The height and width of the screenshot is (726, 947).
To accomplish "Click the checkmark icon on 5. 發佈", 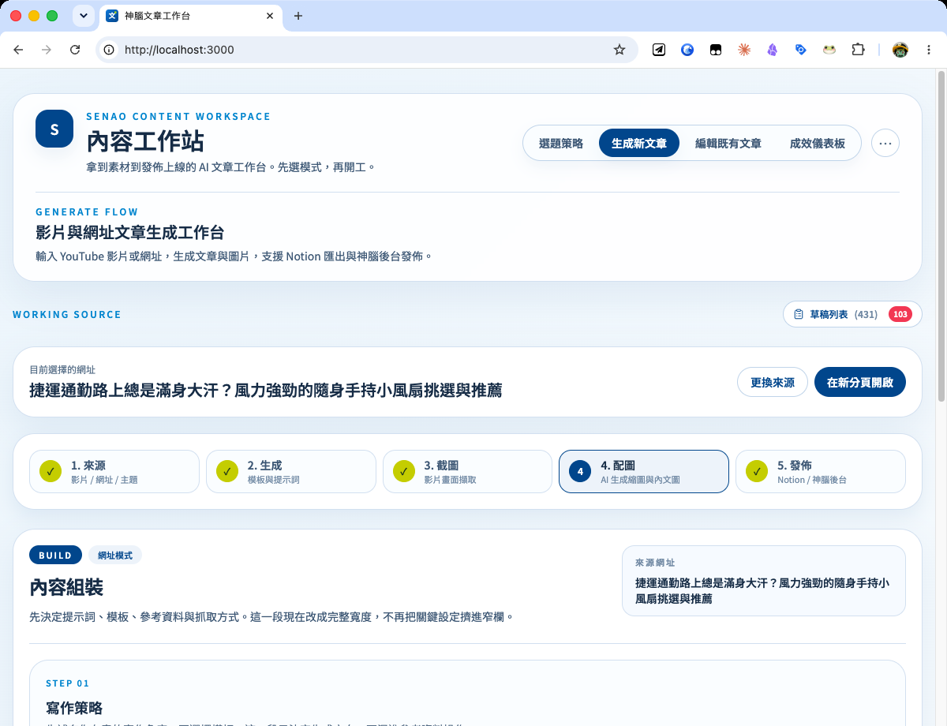I will pos(757,471).
